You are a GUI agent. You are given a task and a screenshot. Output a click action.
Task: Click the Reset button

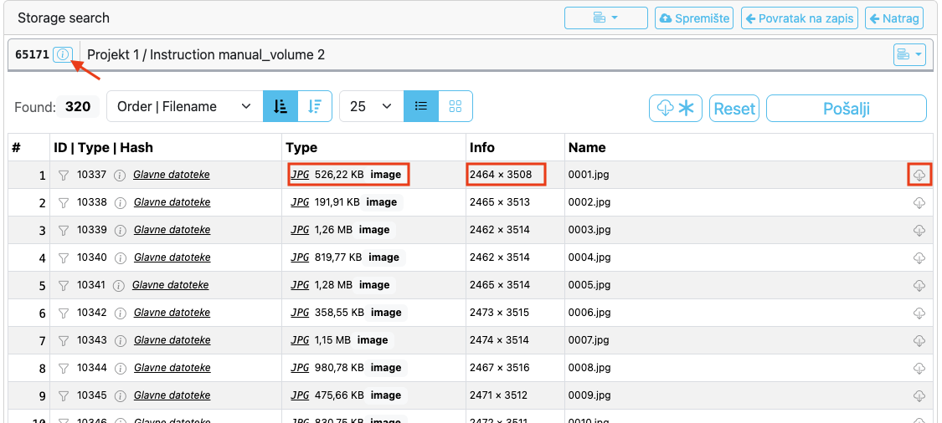pyautogui.click(x=734, y=108)
